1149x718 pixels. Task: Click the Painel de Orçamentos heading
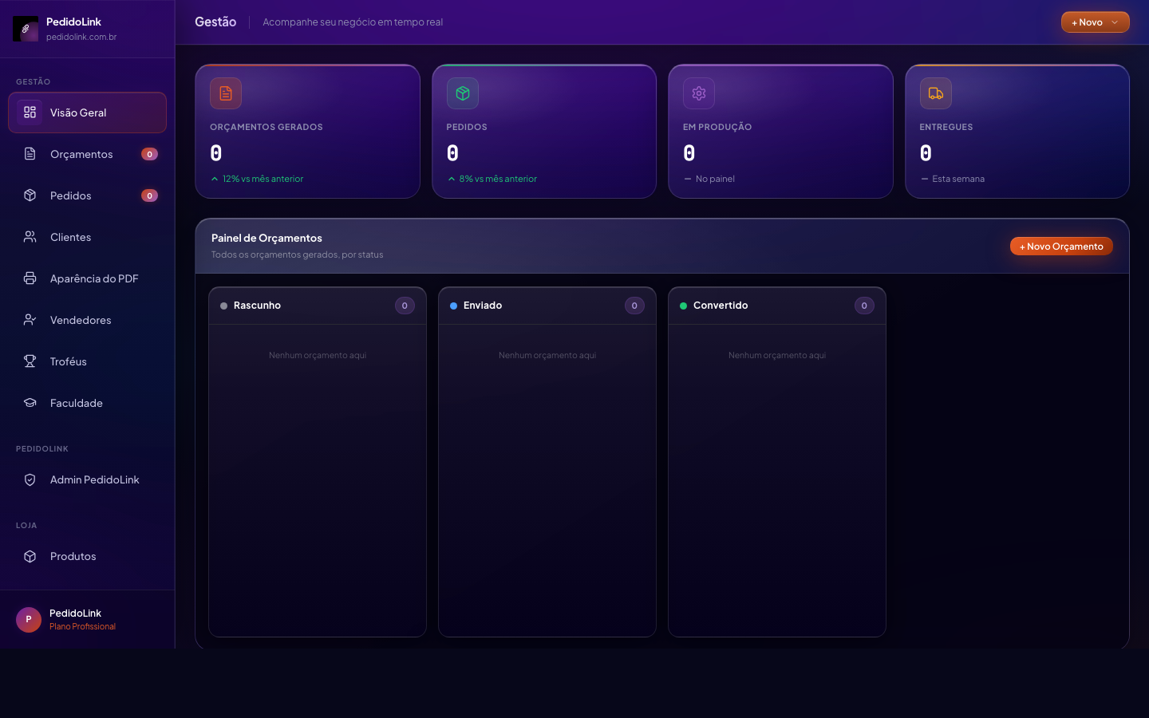[267, 238]
